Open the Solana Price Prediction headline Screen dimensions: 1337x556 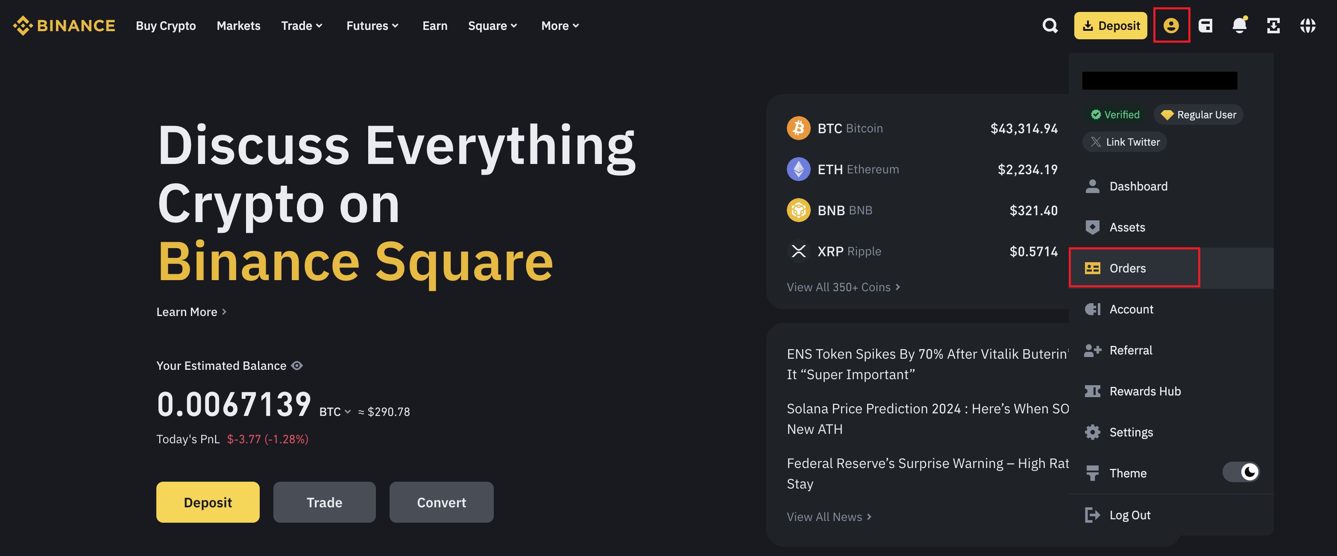pos(927,418)
